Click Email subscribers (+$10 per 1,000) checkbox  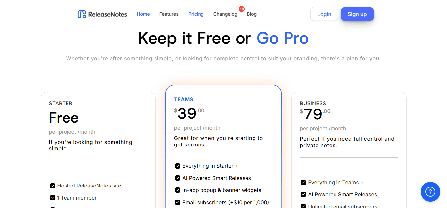[178, 202]
